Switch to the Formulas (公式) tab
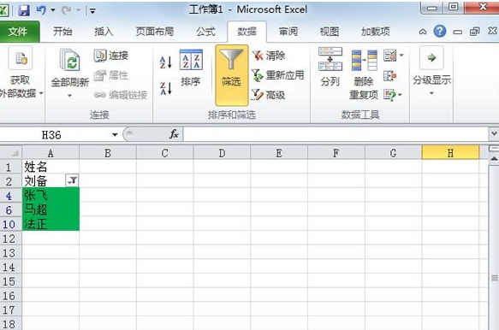499x330 pixels. coord(205,32)
